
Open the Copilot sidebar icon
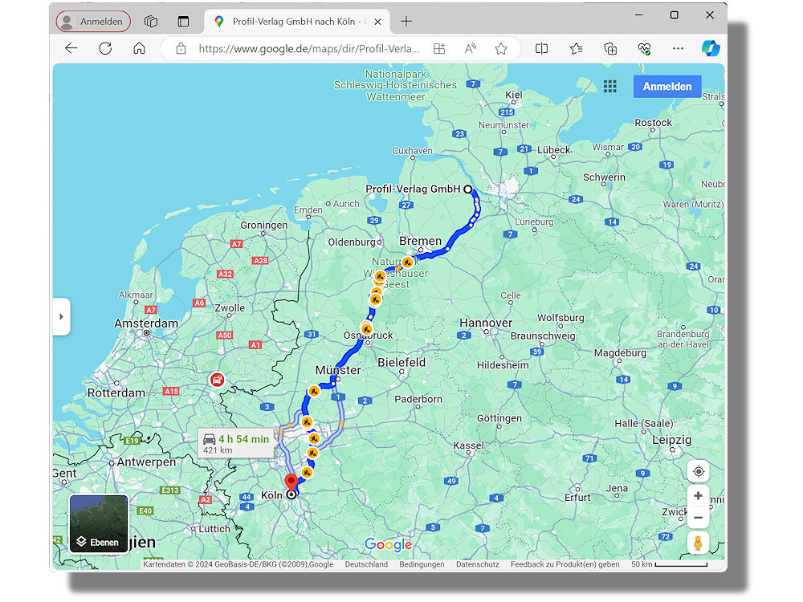click(x=711, y=49)
